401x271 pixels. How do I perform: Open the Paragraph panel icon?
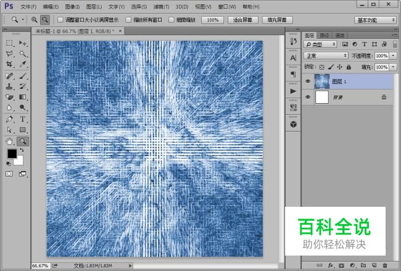coord(293,75)
